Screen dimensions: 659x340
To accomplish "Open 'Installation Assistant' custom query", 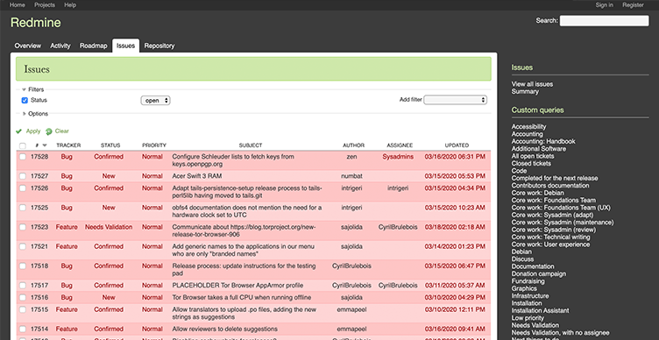I will coord(541,310).
